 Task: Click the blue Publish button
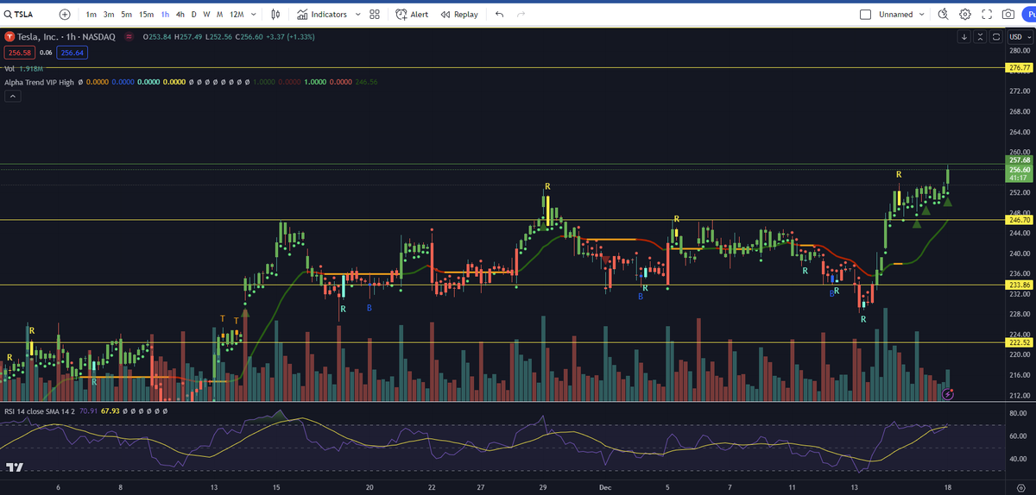coord(1029,15)
